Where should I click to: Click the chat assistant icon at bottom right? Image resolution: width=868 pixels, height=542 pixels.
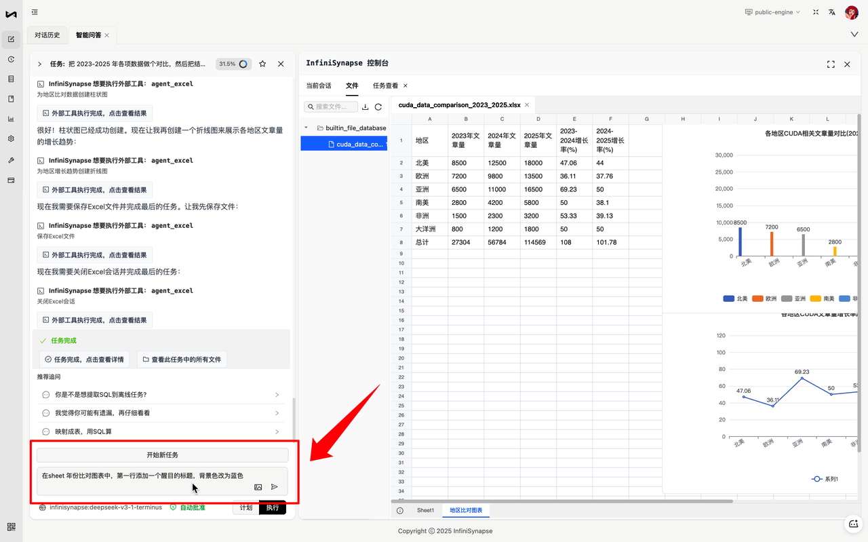click(853, 524)
